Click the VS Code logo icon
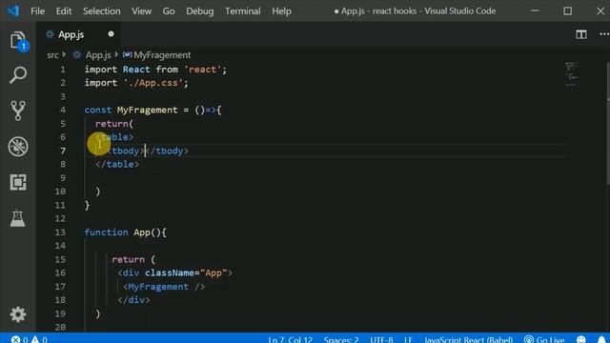The height and width of the screenshot is (343, 610). coord(12,10)
